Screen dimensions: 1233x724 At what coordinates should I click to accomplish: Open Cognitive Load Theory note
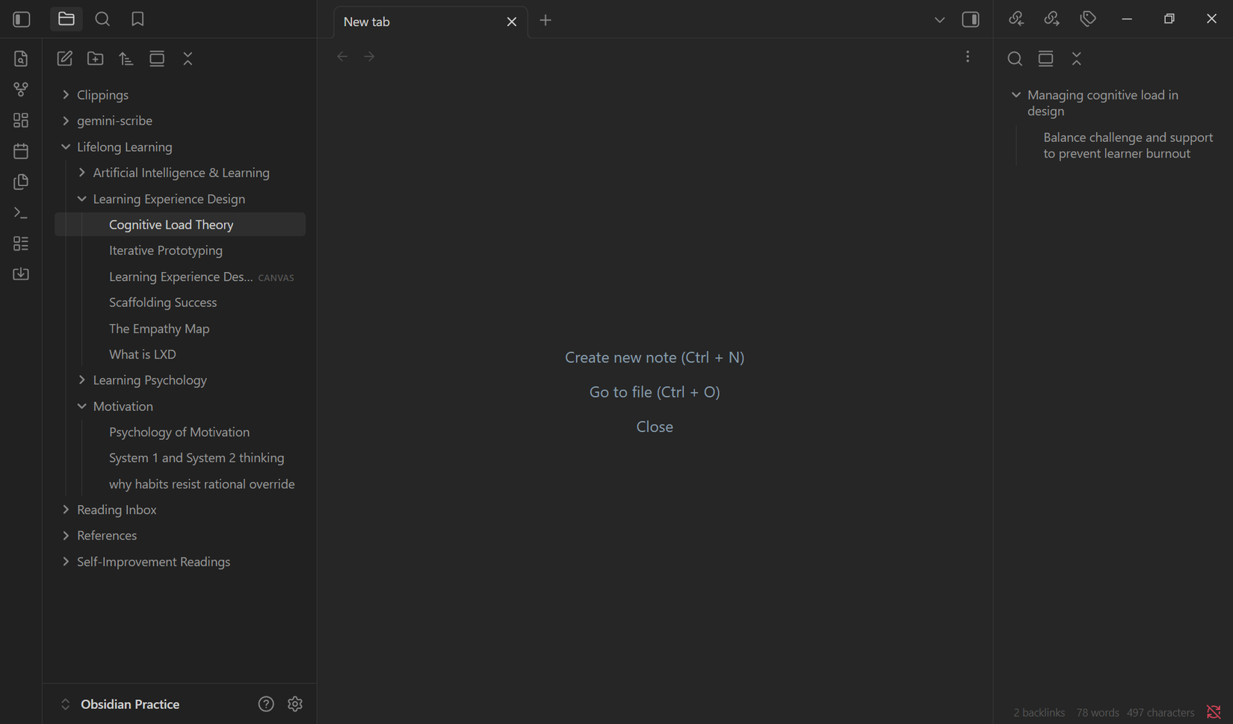180,224
